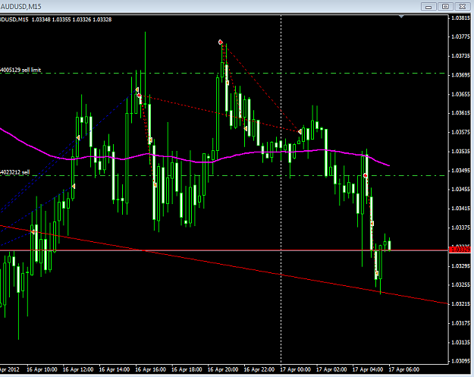The height and width of the screenshot is (377, 474).
Task: Click the '17 Apr 02:00' time label
Action: pos(331,369)
